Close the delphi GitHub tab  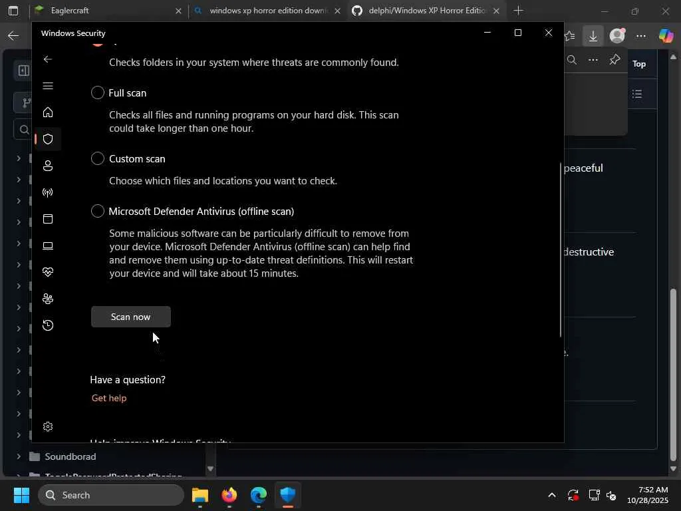click(x=496, y=11)
